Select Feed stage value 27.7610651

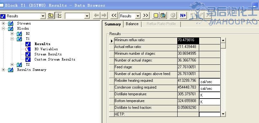pos(188,68)
